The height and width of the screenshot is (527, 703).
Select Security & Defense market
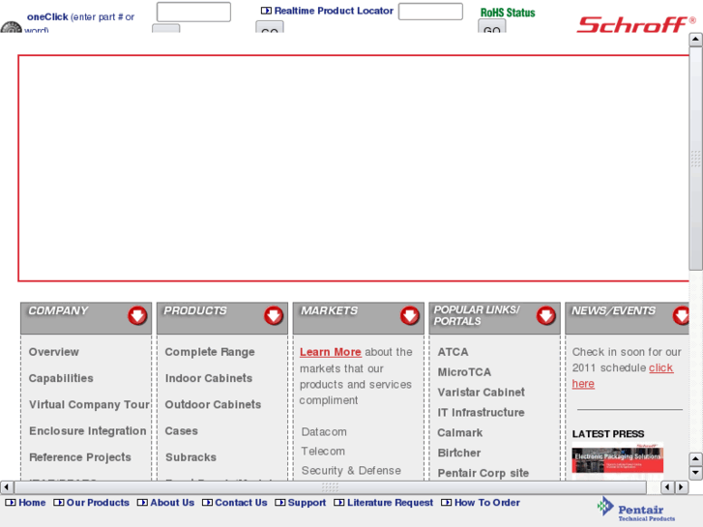[x=351, y=471]
